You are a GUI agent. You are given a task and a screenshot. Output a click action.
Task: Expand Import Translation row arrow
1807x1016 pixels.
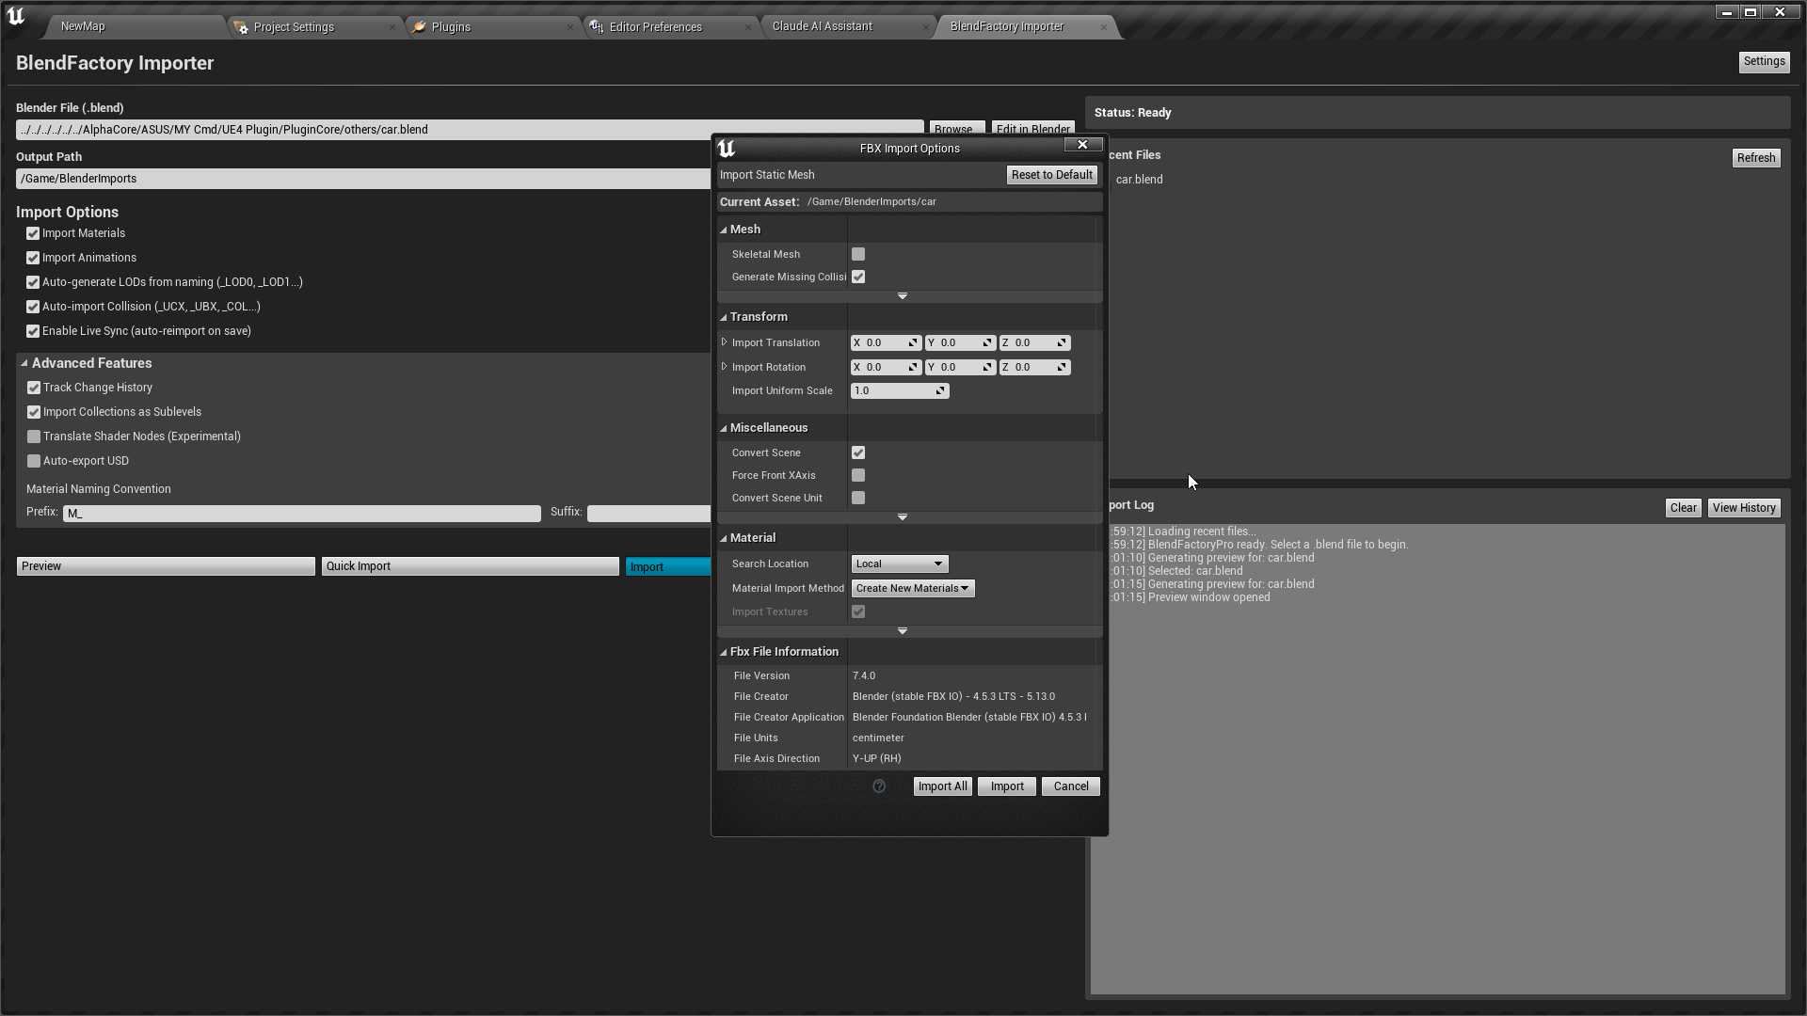pyautogui.click(x=724, y=342)
